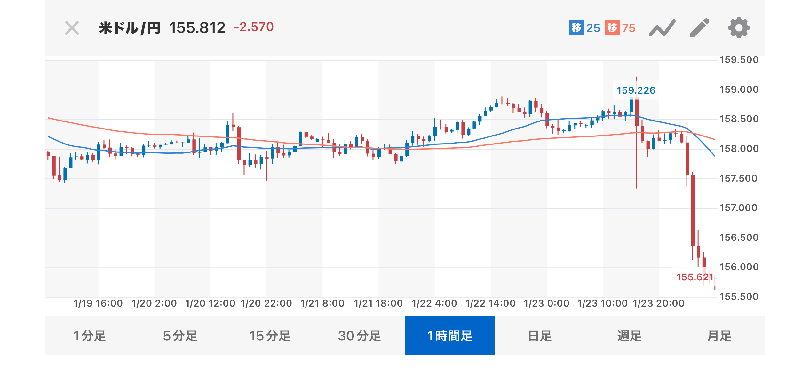Click the 158.000 price axis label

pyautogui.click(x=739, y=149)
